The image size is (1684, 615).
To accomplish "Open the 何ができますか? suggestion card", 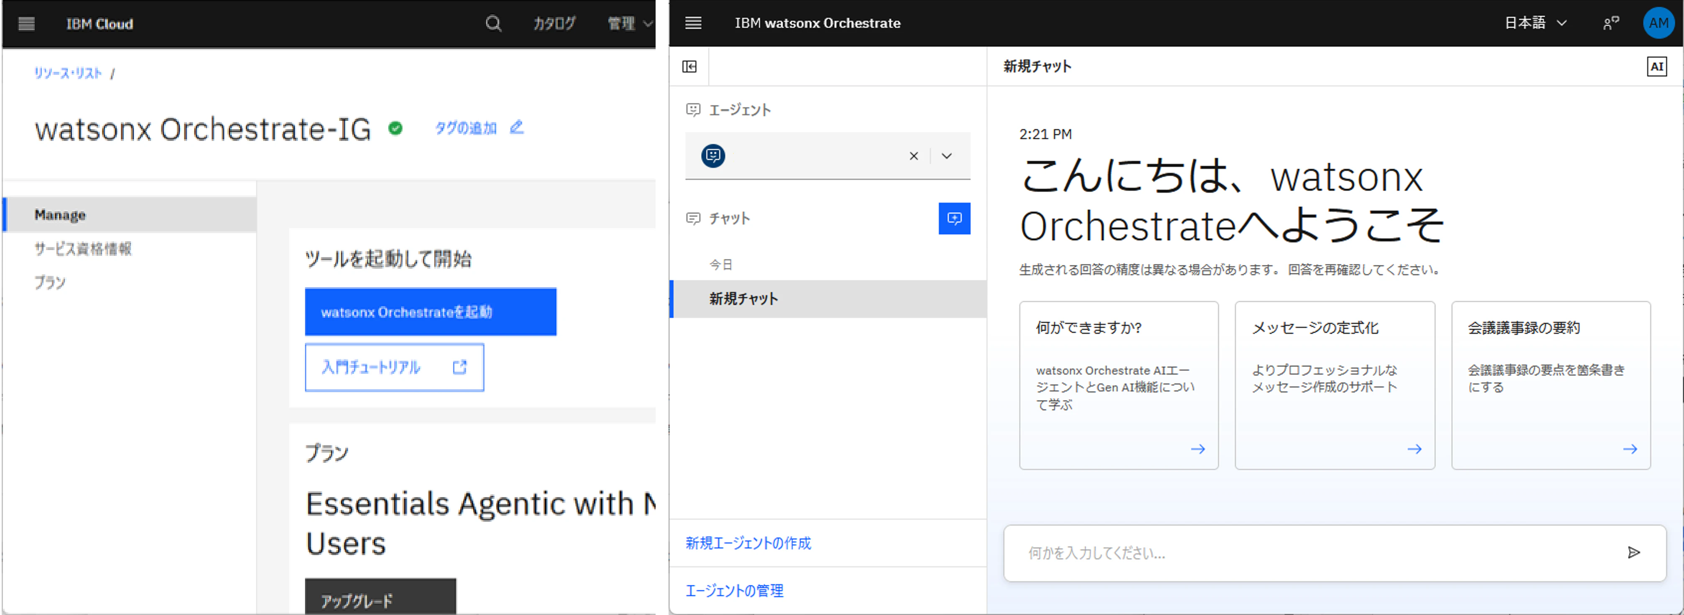I will (x=1118, y=385).
